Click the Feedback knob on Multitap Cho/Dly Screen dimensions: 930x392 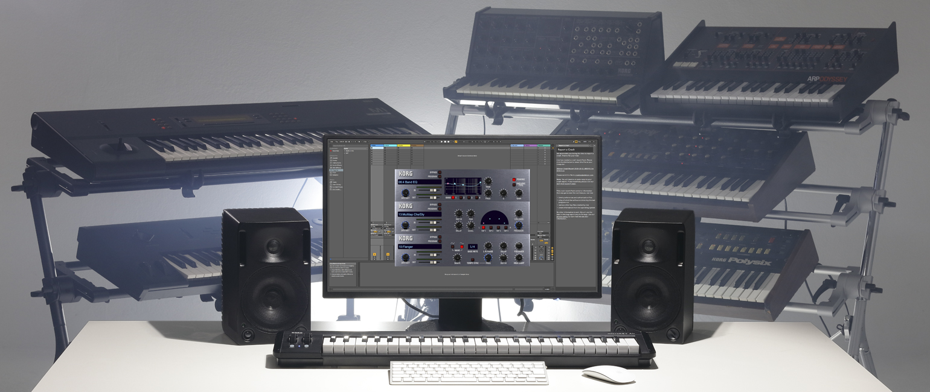(518, 225)
